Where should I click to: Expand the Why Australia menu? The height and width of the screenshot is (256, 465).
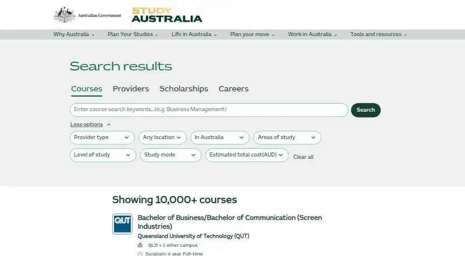(x=74, y=34)
